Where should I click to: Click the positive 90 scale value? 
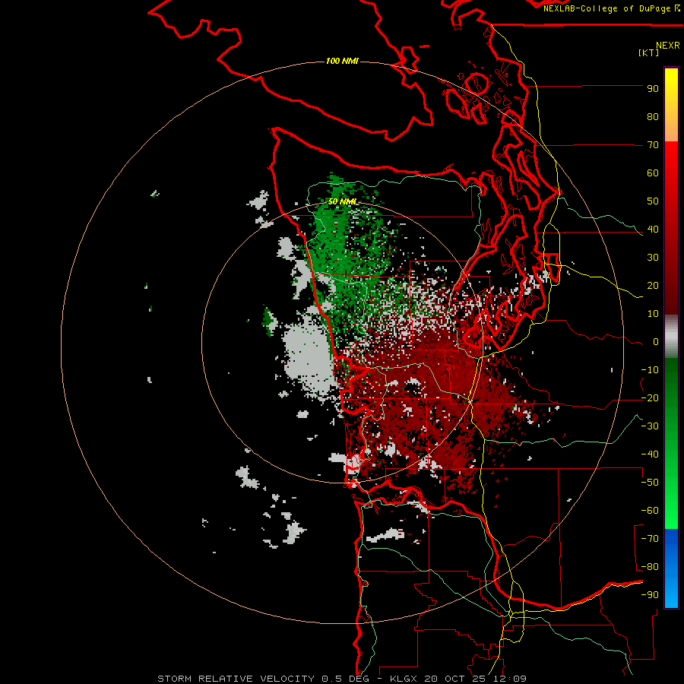coord(653,89)
